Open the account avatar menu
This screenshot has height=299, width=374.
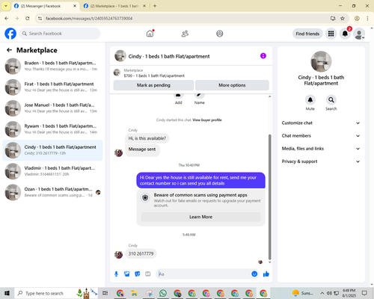[x=359, y=34]
